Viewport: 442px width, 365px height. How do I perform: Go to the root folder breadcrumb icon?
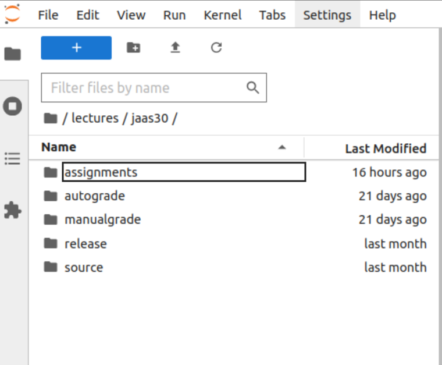point(51,118)
